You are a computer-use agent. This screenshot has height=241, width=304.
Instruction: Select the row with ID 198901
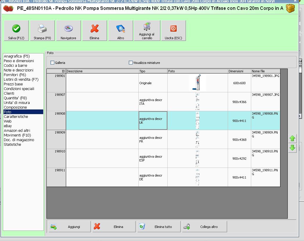click(x=56, y=83)
